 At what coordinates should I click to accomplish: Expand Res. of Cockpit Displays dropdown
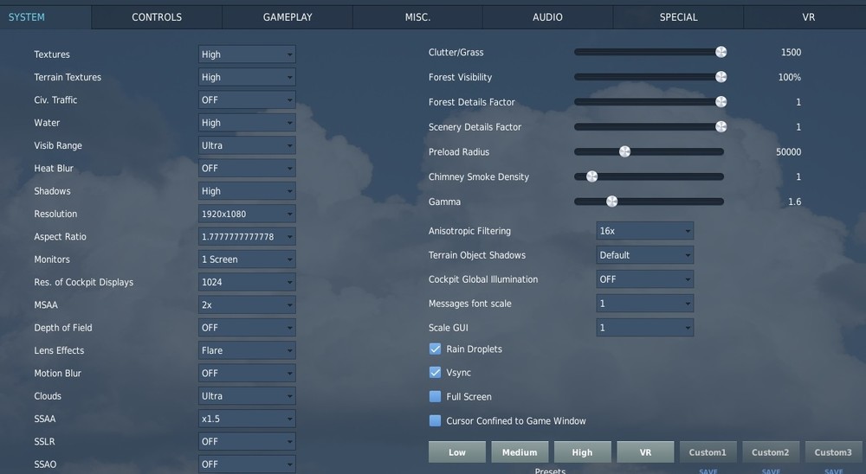pyautogui.click(x=247, y=282)
